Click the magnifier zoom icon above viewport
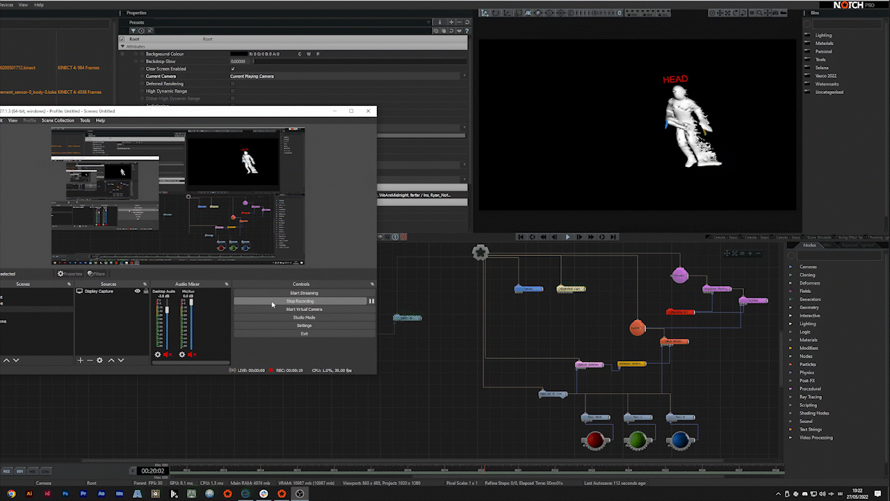Screen dimensions: 890x501 tap(760, 13)
